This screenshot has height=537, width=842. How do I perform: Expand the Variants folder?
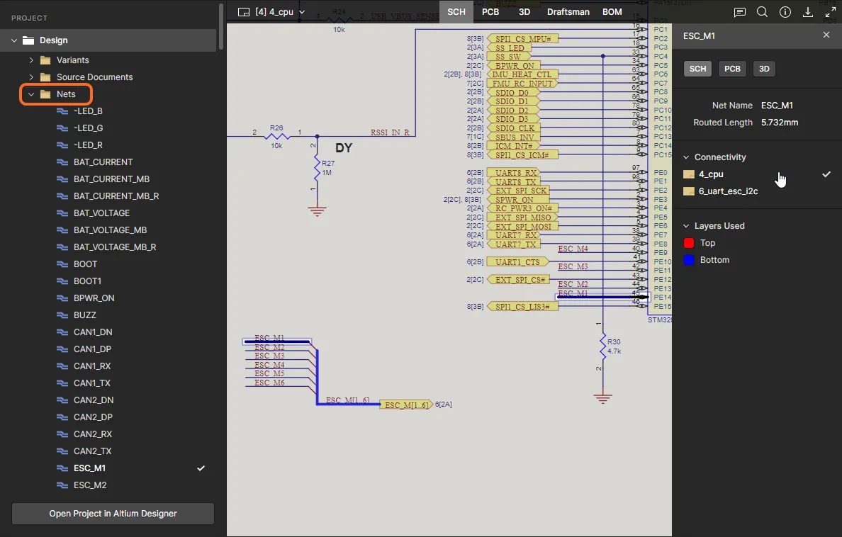(x=31, y=60)
